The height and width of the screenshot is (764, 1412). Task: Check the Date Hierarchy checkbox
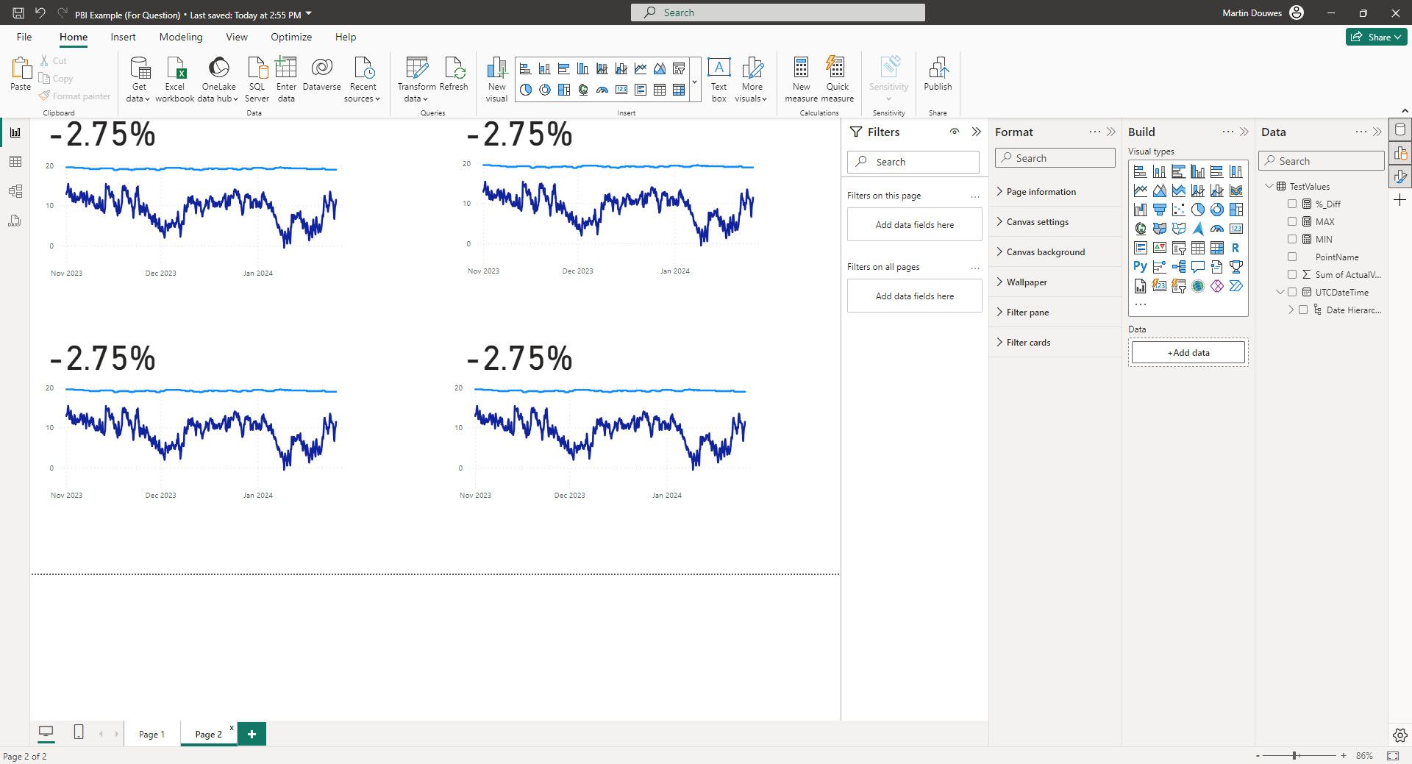(x=1303, y=310)
